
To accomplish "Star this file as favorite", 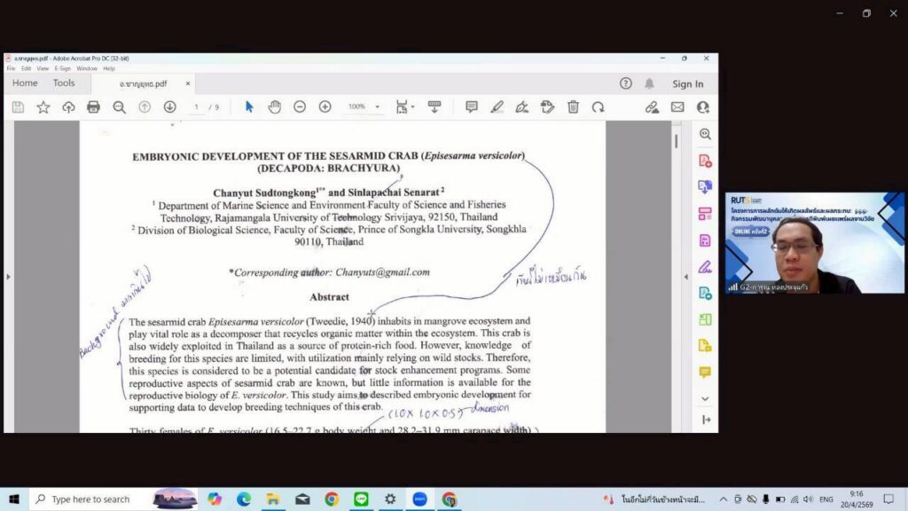I will tap(43, 106).
